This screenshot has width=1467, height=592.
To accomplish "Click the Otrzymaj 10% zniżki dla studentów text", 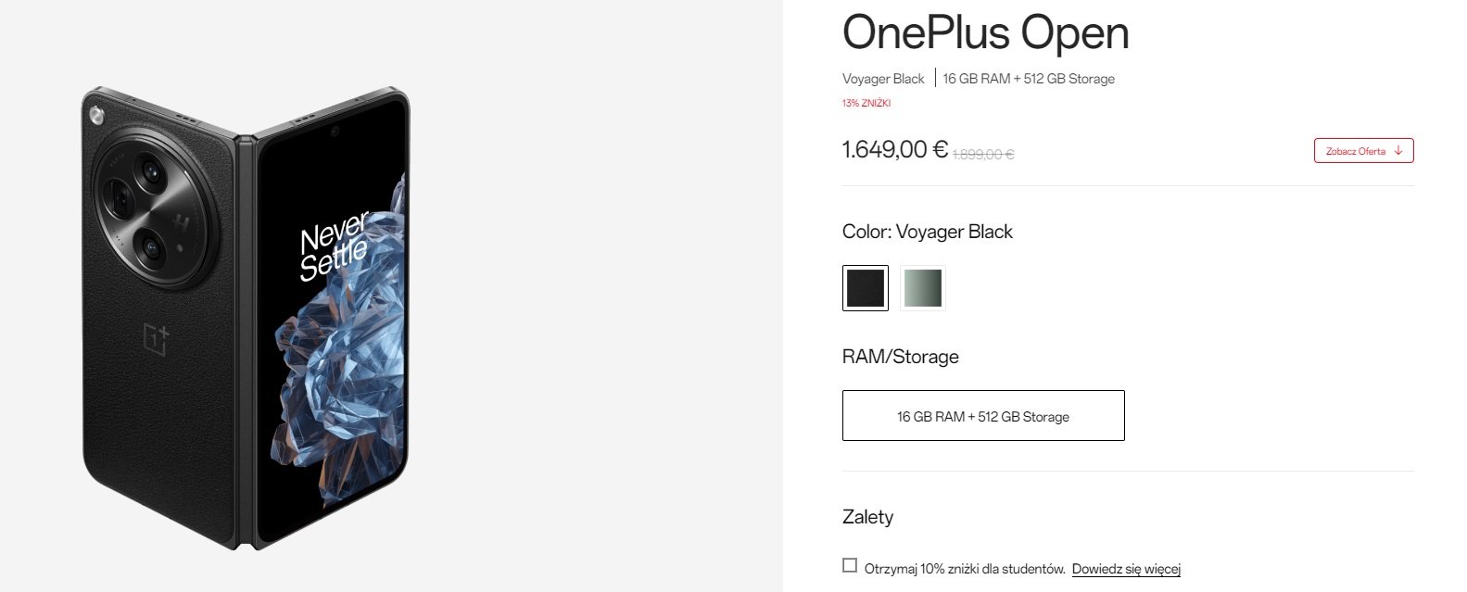I will [965, 569].
